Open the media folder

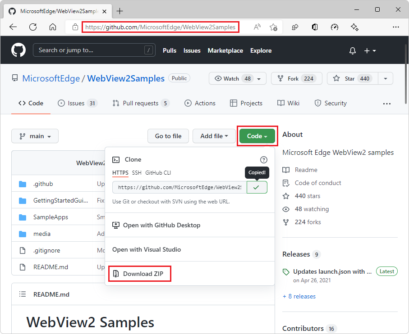43,233
